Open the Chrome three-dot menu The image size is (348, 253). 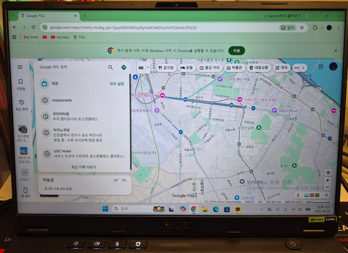339,28
